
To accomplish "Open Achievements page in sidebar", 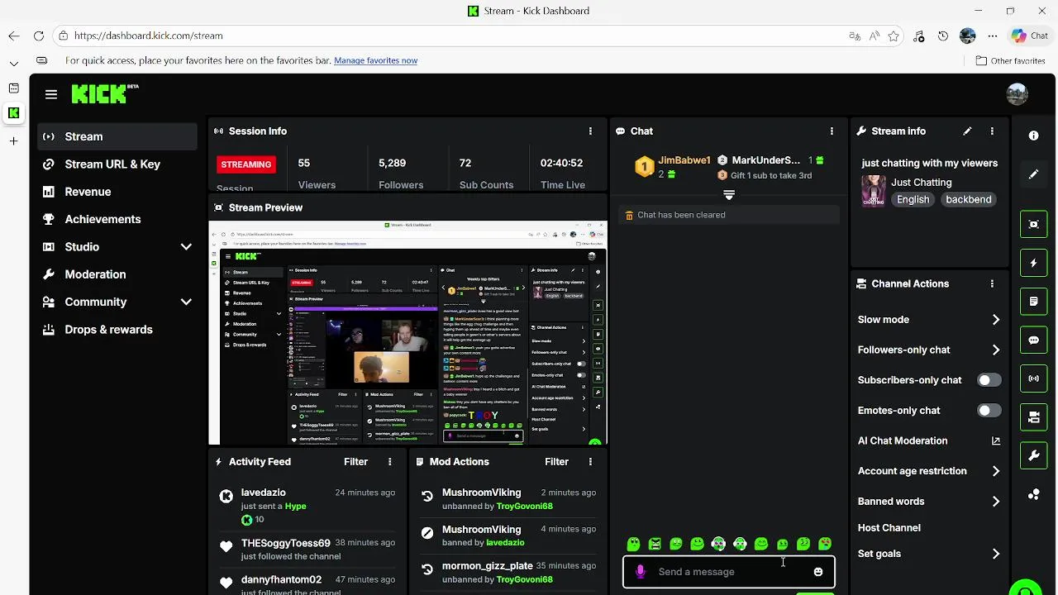I will pos(117,219).
